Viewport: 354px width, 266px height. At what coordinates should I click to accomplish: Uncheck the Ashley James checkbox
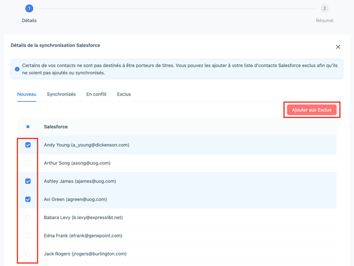[28, 181]
